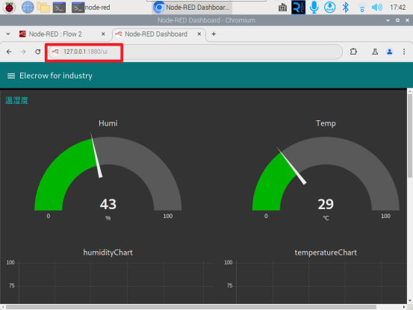Open the updates download tray icon

(x=330, y=7)
